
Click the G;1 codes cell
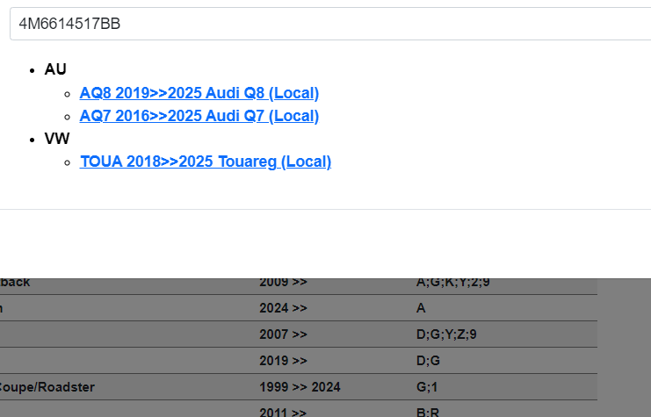(426, 387)
